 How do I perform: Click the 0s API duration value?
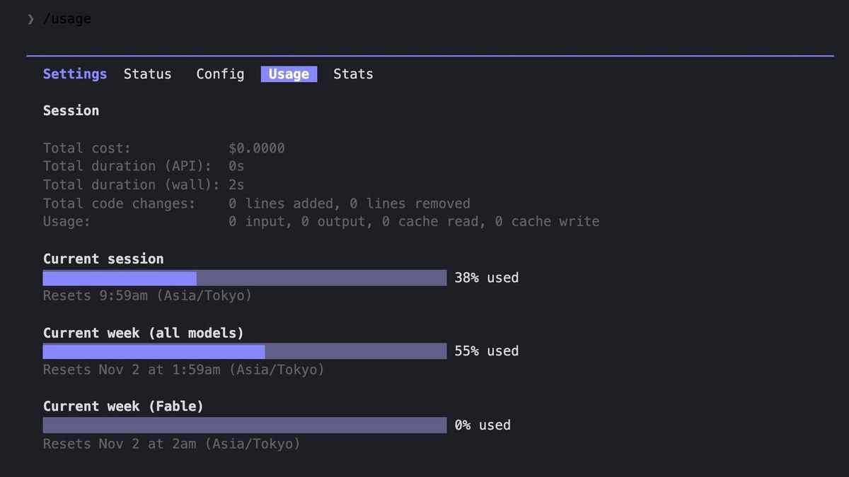[x=237, y=166]
